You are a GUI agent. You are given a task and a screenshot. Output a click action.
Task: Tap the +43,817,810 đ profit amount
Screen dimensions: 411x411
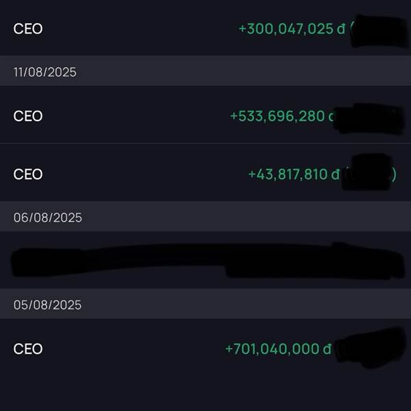[x=294, y=174]
